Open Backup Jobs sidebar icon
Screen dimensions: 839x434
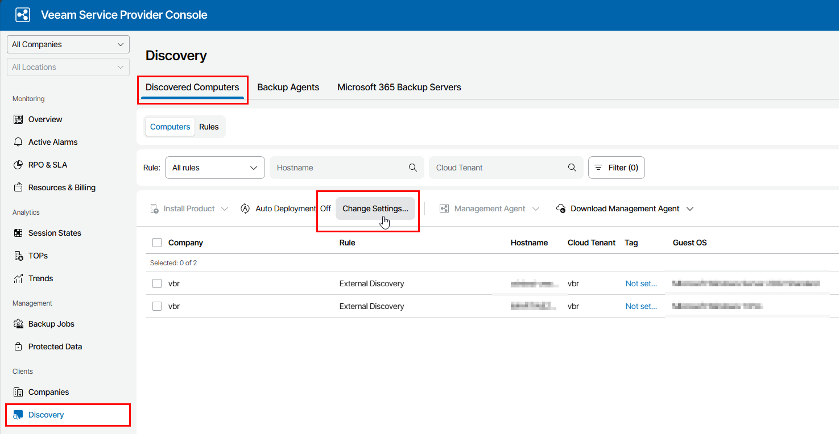coord(18,324)
